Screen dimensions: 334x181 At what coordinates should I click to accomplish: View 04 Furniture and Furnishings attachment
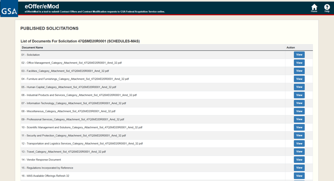click(x=299, y=79)
